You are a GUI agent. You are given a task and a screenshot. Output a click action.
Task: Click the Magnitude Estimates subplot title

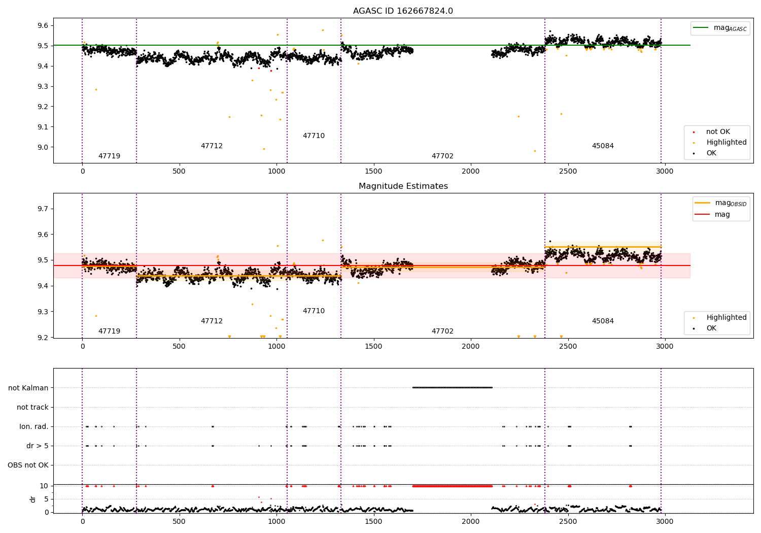point(403,186)
